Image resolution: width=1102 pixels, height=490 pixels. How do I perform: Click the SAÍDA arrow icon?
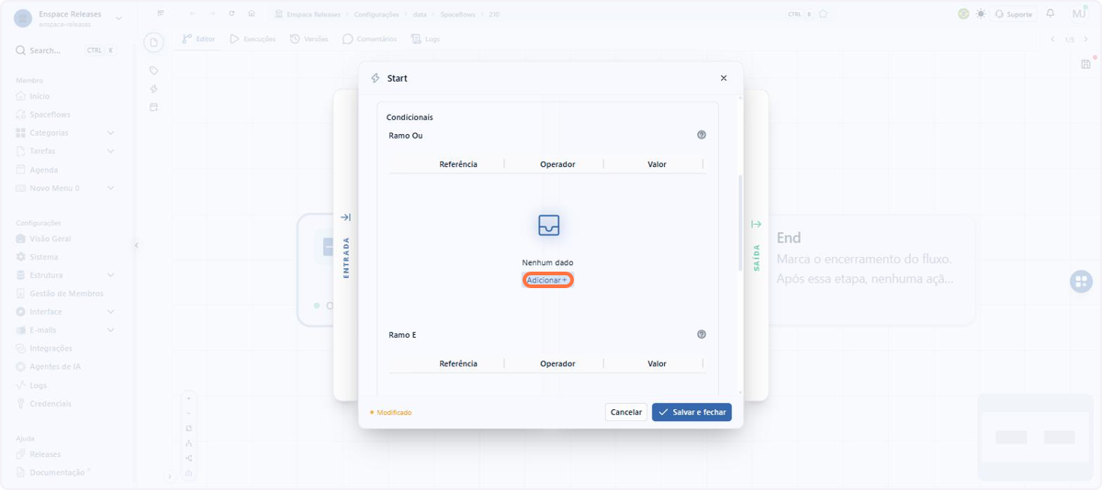tap(756, 224)
